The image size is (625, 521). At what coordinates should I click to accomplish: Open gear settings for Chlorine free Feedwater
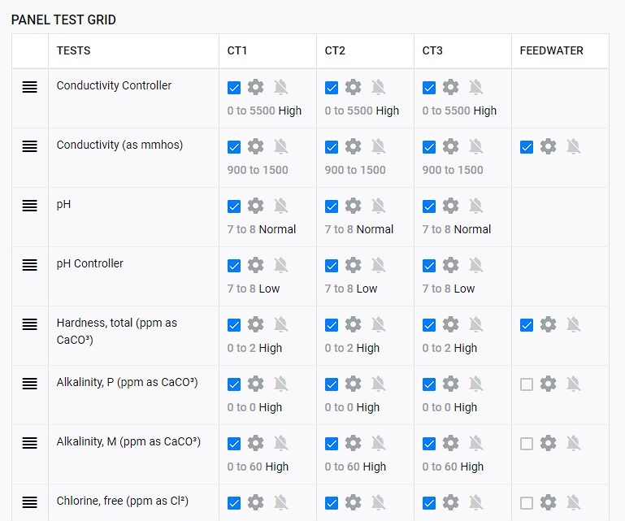548,502
